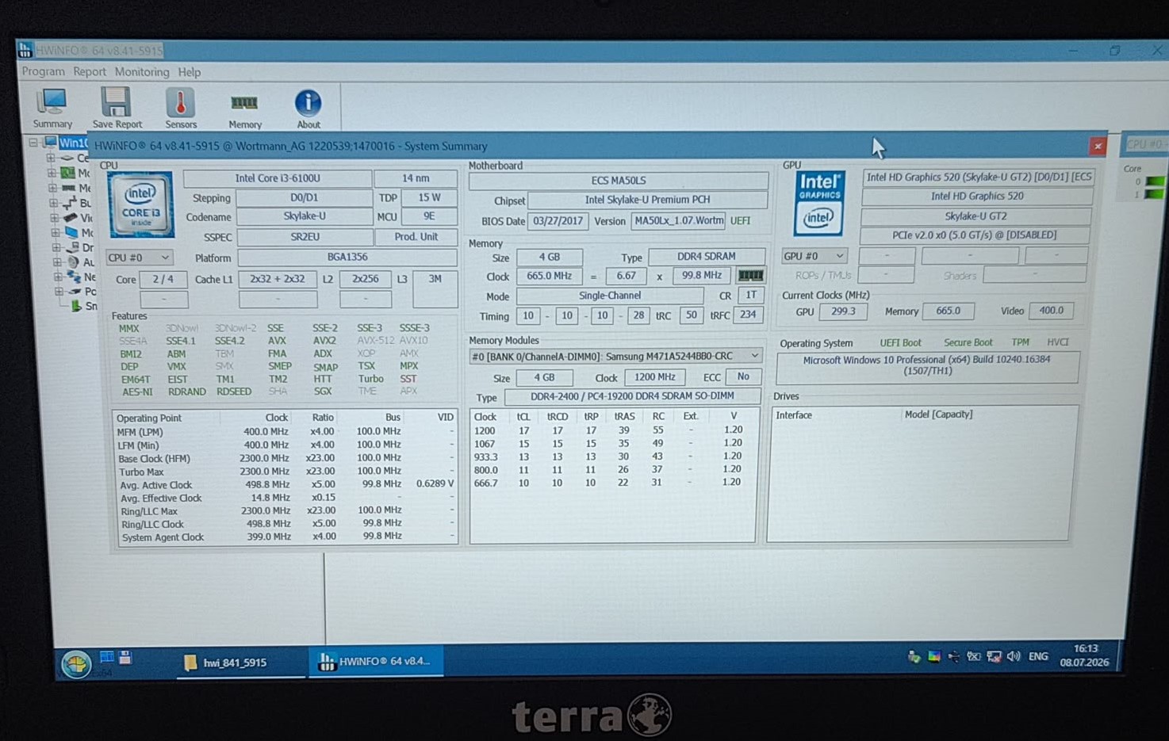Click the Single-Channel memory mode field

(609, 296)
